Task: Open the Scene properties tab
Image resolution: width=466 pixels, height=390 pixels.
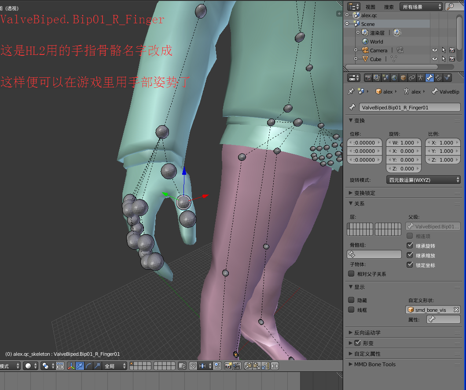Action: 385,78
